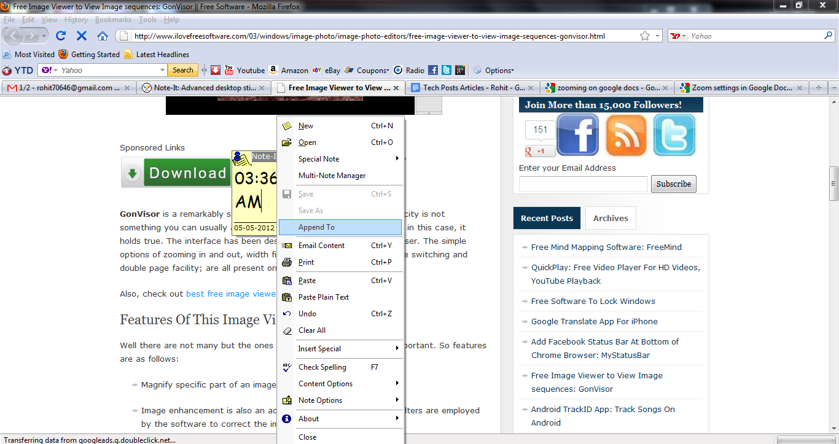Choose Print in the note context menu
Viewport: 839px width, 444px height.
coord(341,262)
